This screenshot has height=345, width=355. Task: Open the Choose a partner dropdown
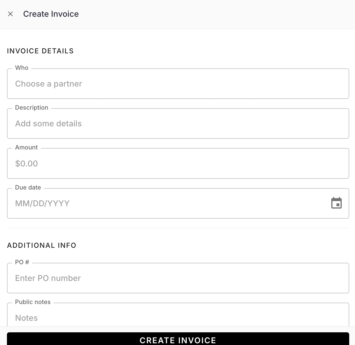coord(178,84)
